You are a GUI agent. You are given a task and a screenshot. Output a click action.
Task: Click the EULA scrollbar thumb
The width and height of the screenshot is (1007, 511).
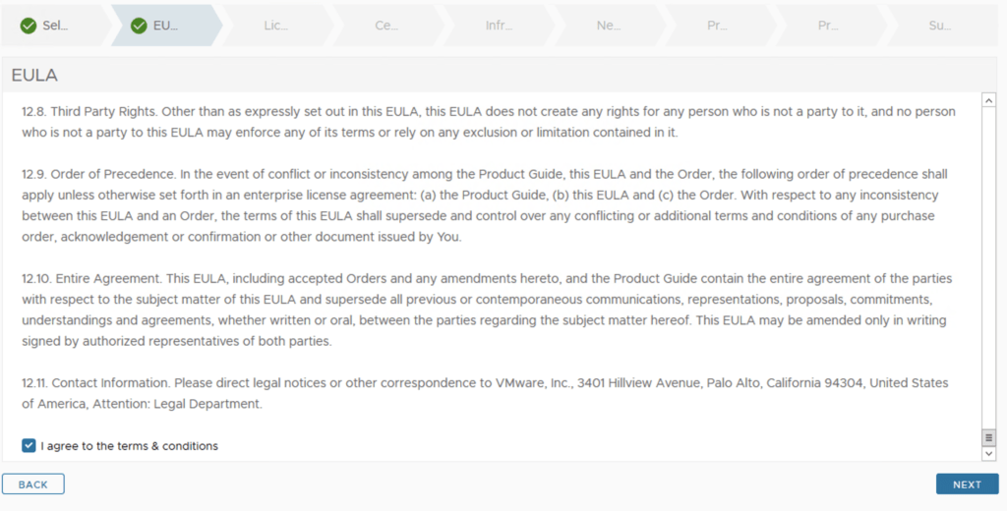click(x=989, y=437)
